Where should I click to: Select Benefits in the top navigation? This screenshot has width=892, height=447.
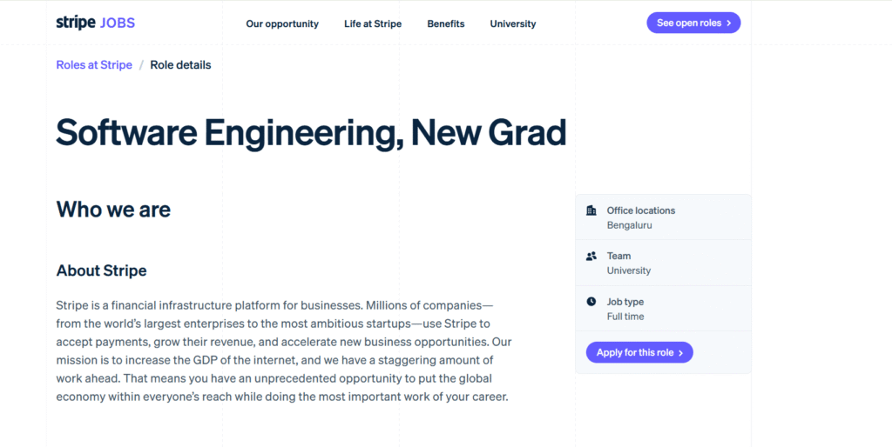(446, 23)
